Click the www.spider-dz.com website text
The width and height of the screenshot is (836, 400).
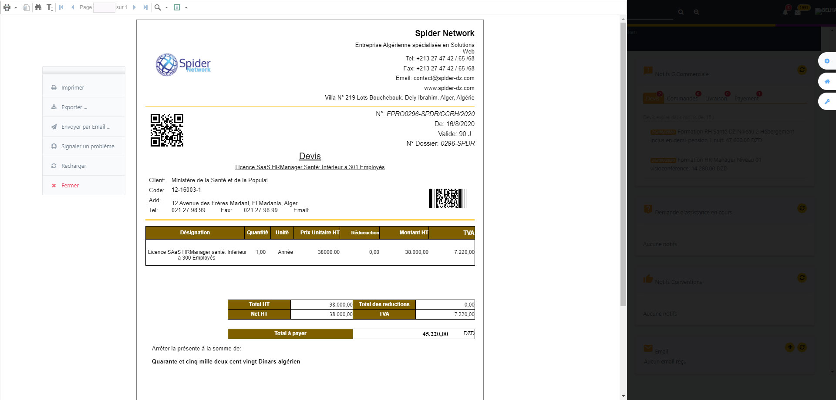pyautogui.click(x=449, y=88)
